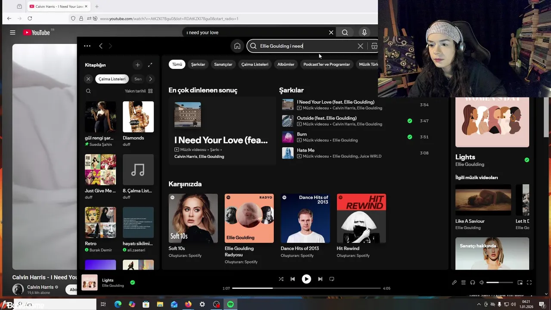The width and height of the screenshot is (551, 310).
Task: Select the Burn song row
Action: tap(355, 137)
